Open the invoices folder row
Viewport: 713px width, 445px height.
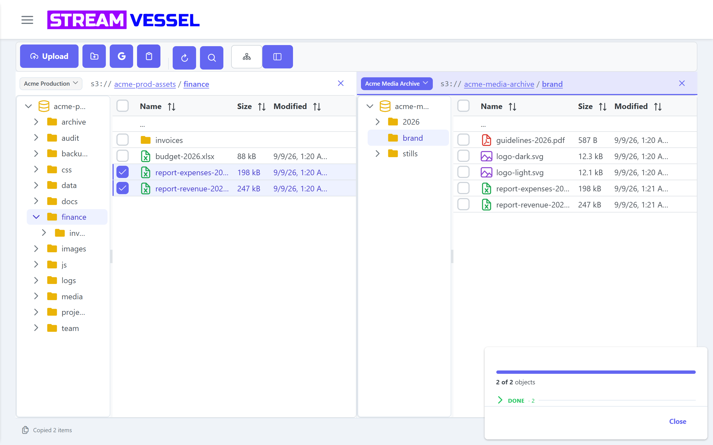coord(234,140)
